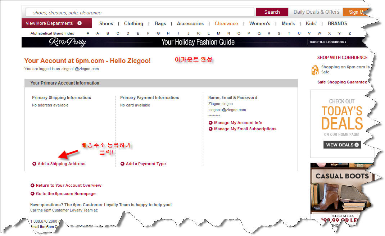Click the 'No card available' text
The image size is (385, 236).
click(135, 105)
